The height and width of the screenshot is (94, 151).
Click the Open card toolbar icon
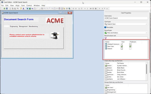click(4, 8)
